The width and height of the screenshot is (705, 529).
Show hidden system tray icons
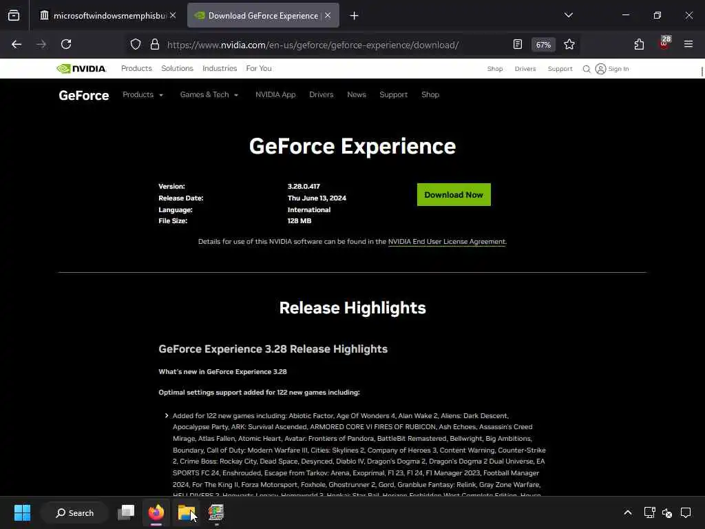click(x=628, y=512)
